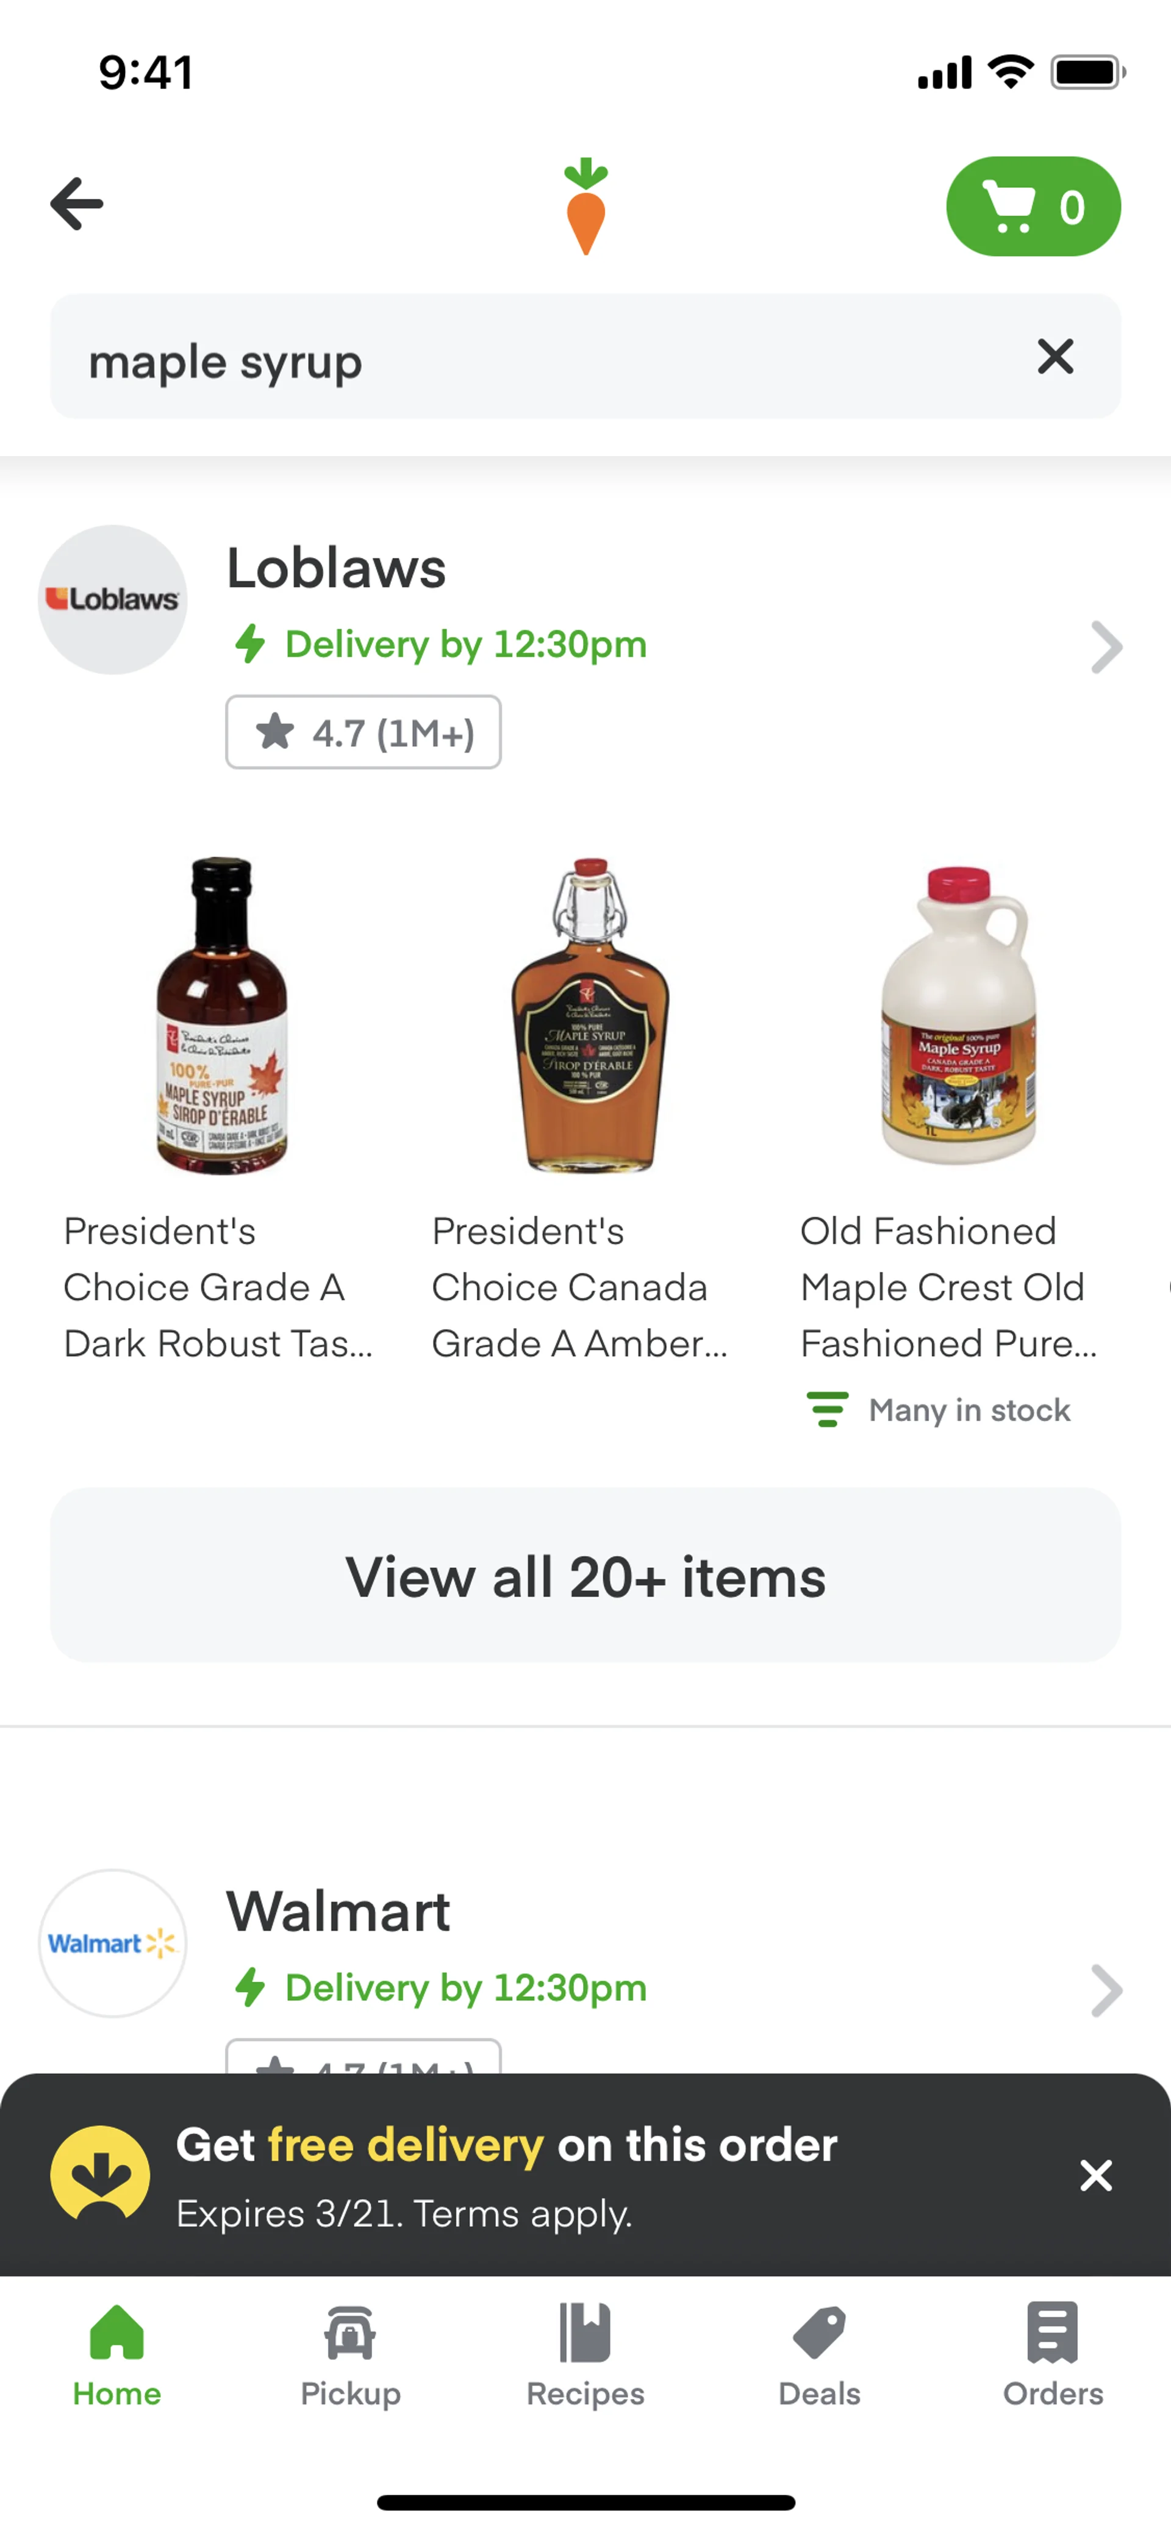
Task: Select Old Fashioned Maple Crest jug image
Action: [x=958, y=1015]
